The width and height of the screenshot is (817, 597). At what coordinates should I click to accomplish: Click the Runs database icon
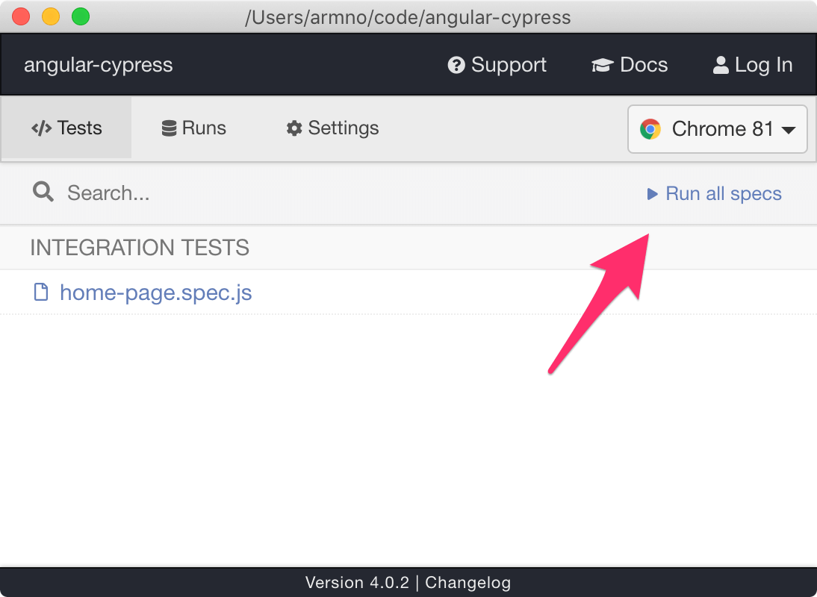click(x=169, y=128)
